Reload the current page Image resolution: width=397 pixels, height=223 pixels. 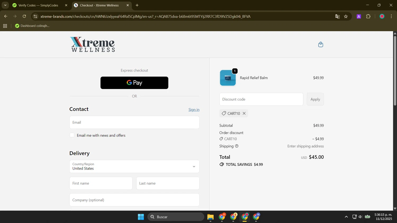(x=24, y=16)
